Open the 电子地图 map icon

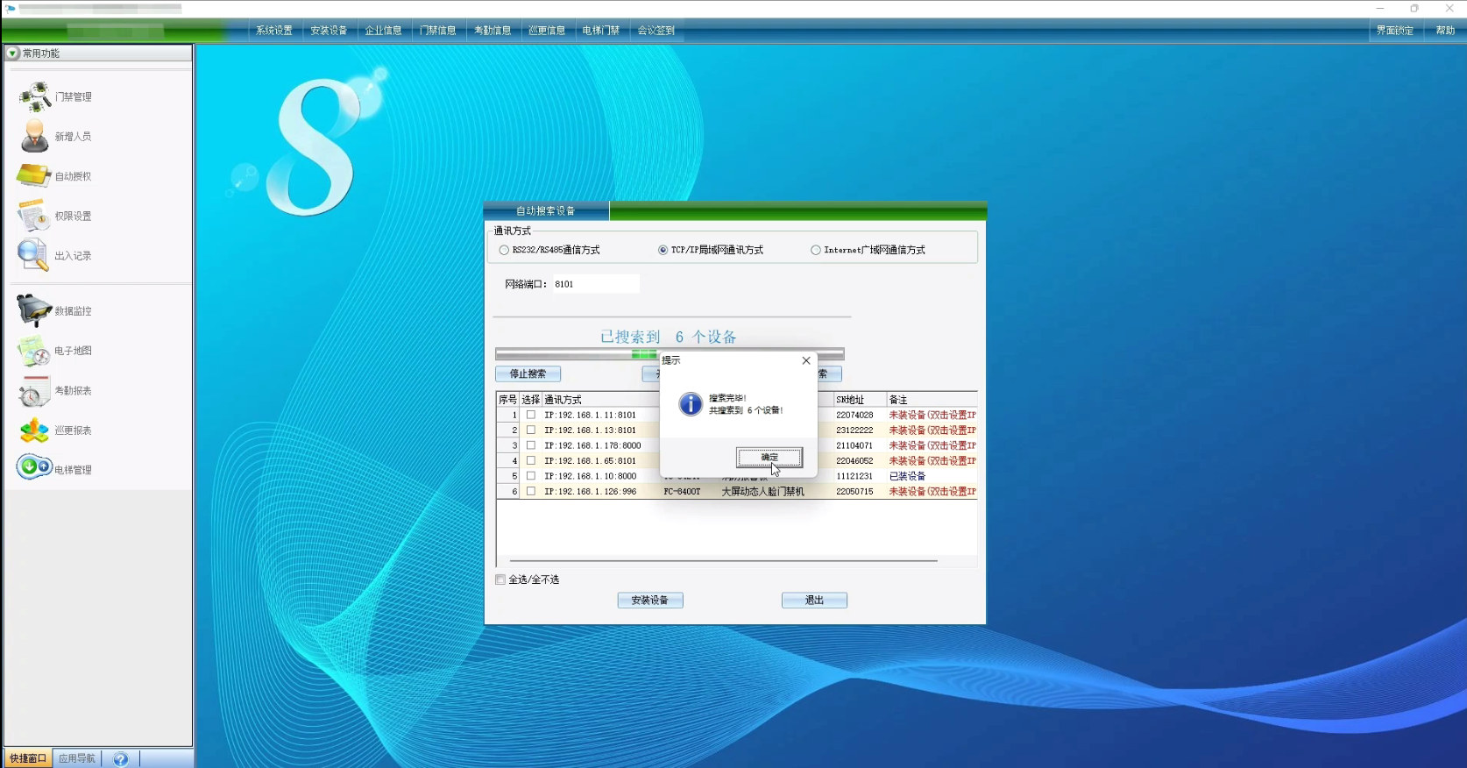(34, 351)
